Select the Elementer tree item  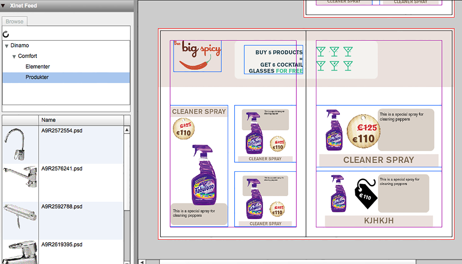click(x=38, y=67)
